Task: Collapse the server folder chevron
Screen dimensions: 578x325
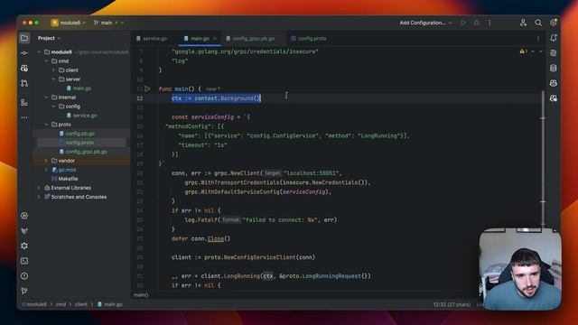Action: pos(54,79)
